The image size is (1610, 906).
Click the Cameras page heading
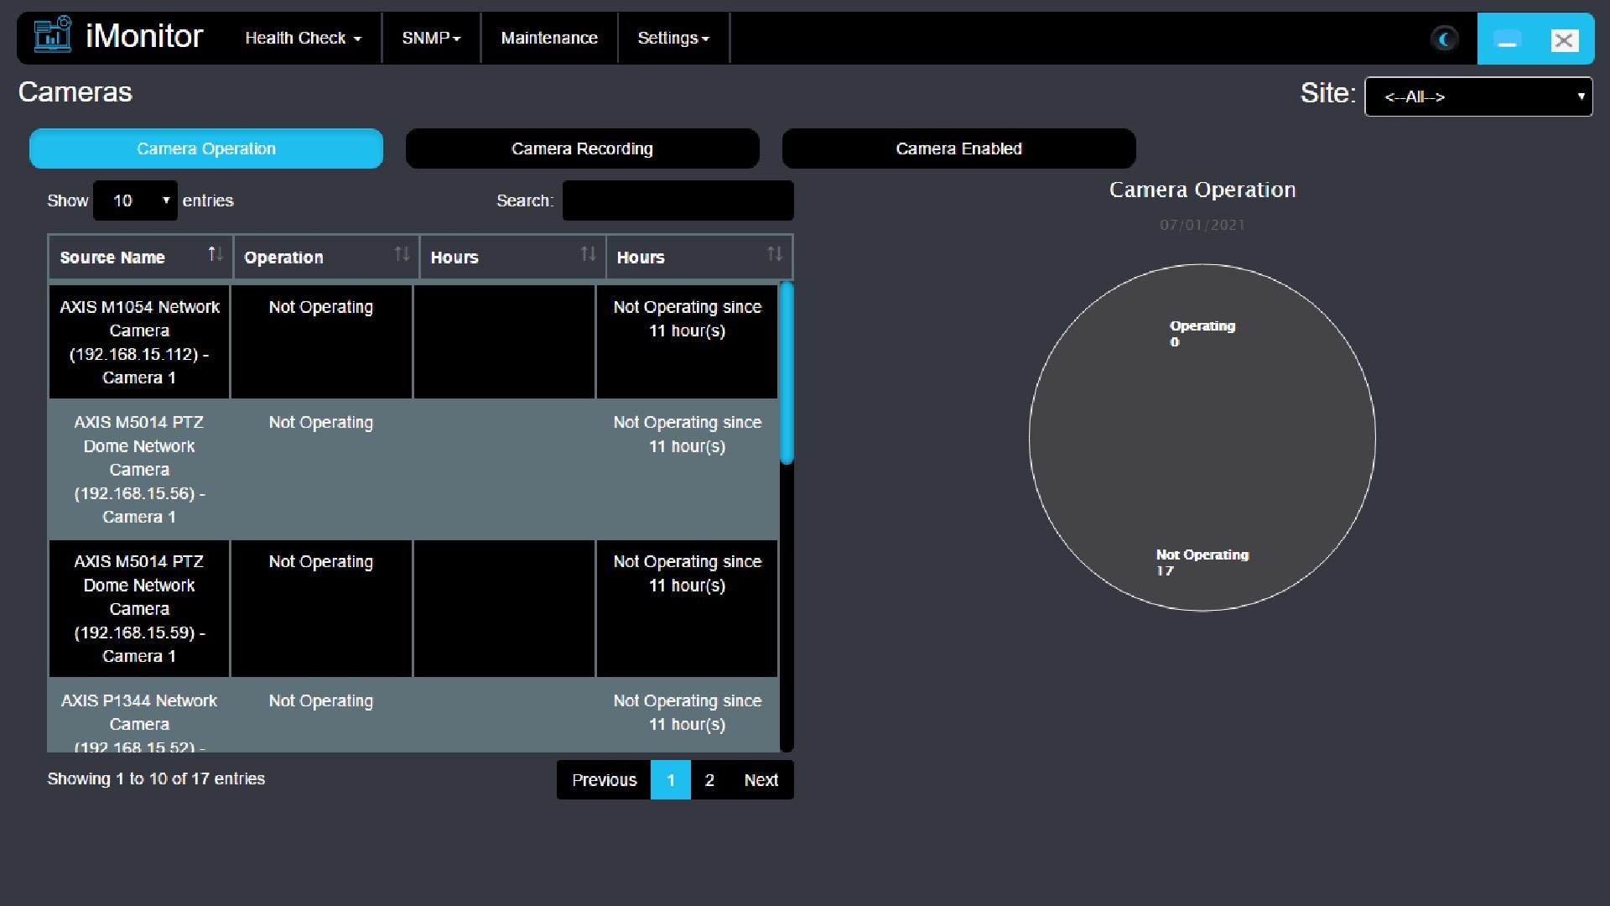tap(75, 92)
